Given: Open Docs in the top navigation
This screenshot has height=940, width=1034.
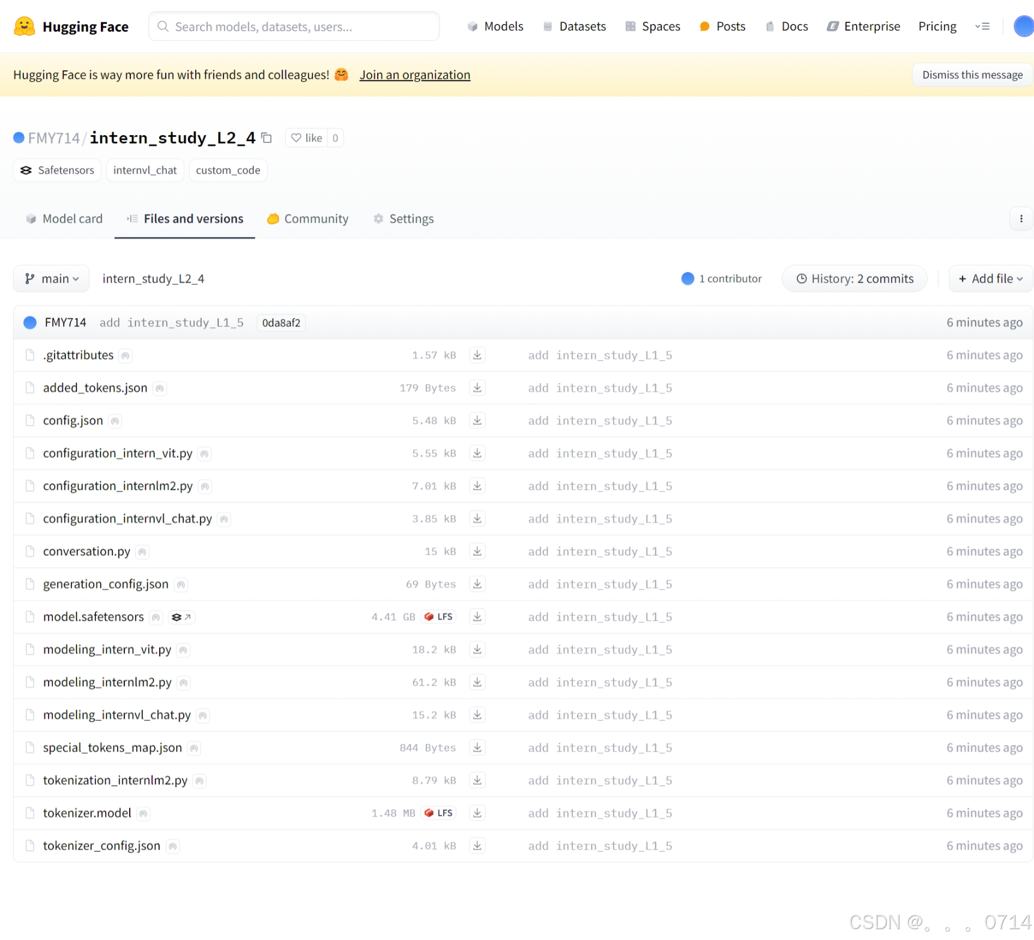Looking at the screenshot, I should coord(787,26).
